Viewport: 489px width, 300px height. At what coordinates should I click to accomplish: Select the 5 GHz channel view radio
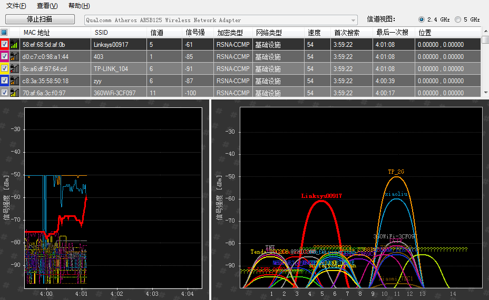click(x=458, y=19)
